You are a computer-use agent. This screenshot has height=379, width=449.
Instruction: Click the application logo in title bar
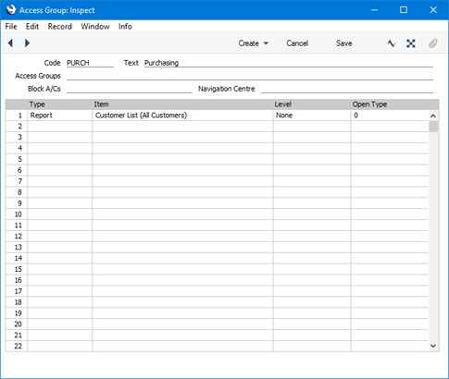coord(11,10)
